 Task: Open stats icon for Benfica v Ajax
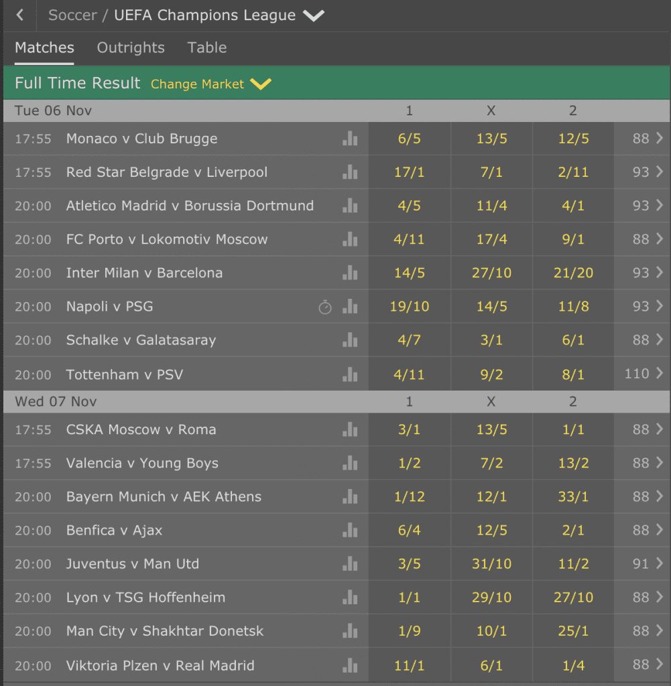click(350, 530)
